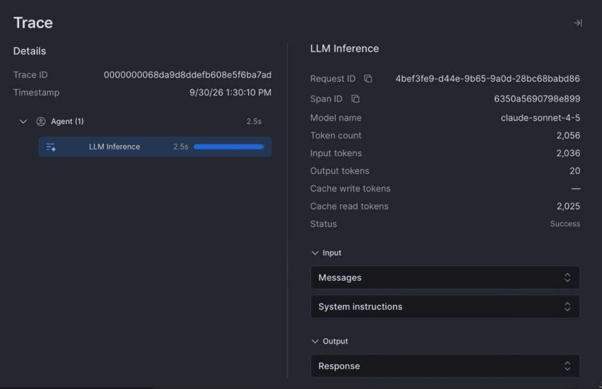
Task: Click Span ID value 6350a5690798e899
Action: pyautogui.click(x=537, y=99)
